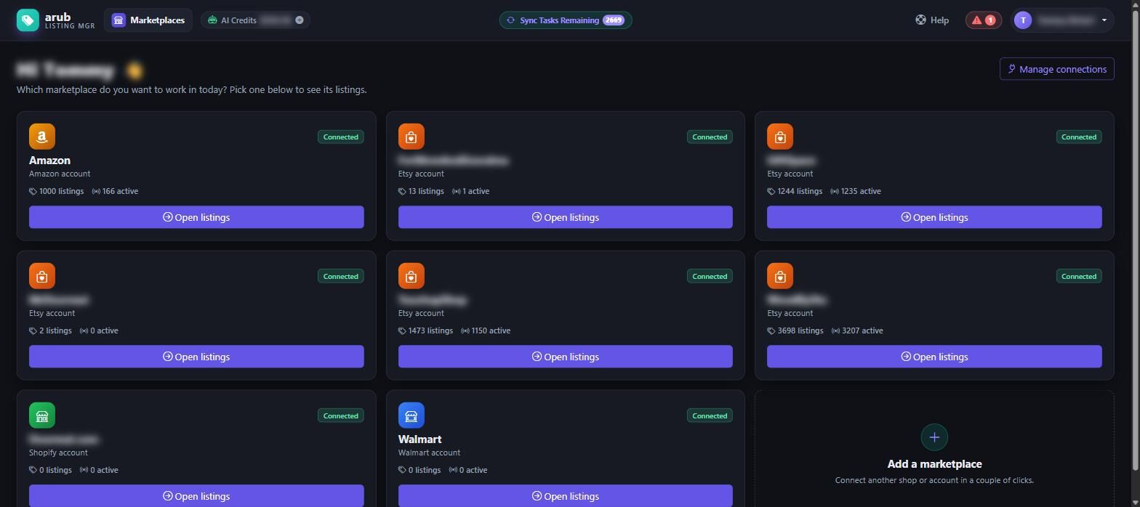Click the sync icon in Sync Tasks badge

tap(511, 20)
